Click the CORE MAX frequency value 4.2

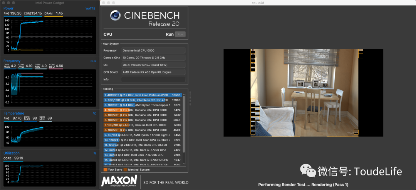(13, 66)
